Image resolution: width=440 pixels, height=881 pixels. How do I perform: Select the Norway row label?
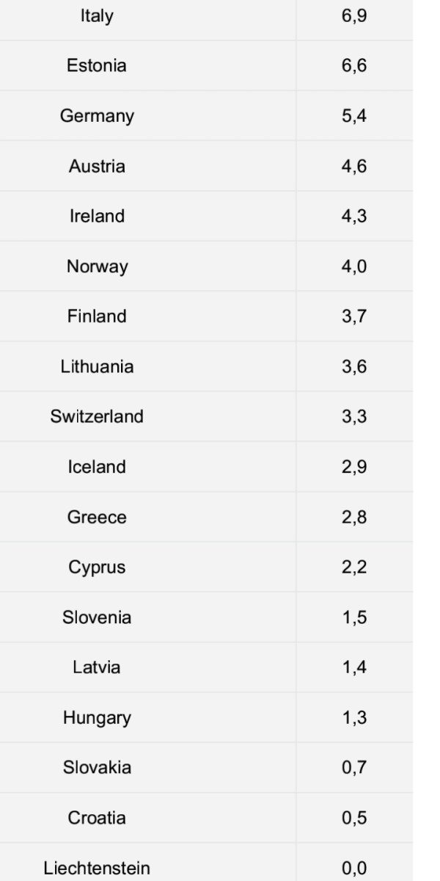click(x=97, y=267)
